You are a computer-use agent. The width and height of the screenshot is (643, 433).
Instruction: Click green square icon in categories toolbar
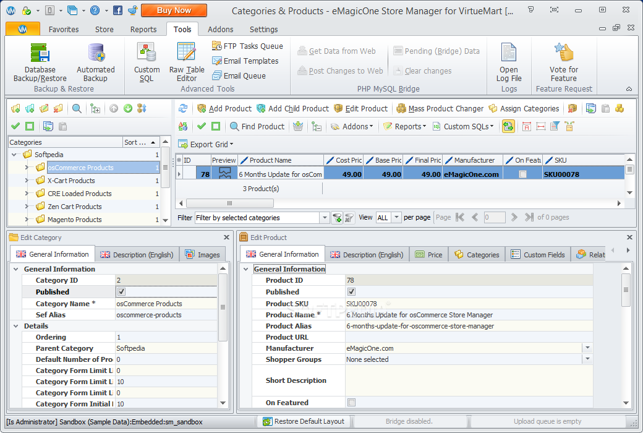(30, 126)
